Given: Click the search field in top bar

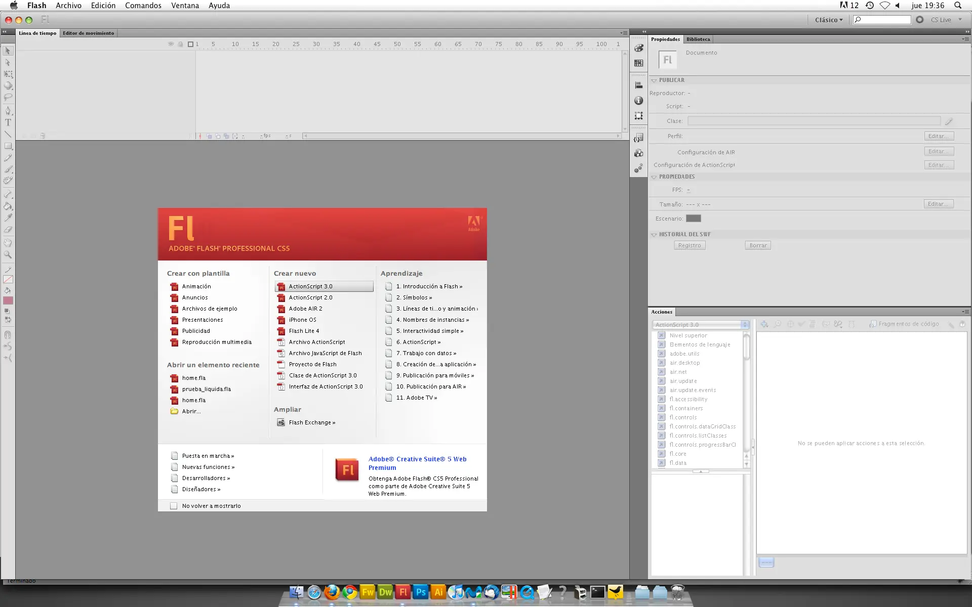Looking at the screenshot, I should pos(882,20).
